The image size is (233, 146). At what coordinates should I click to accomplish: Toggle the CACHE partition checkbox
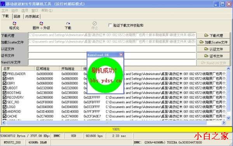click(4, 116)
